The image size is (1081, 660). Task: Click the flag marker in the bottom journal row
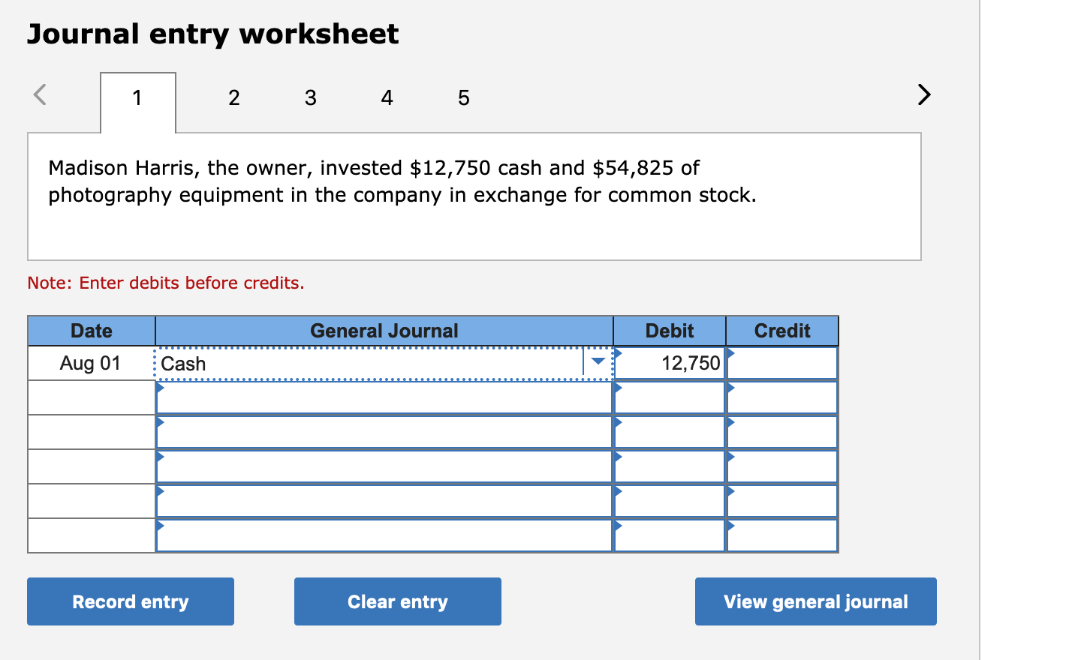click(x=159, y=525)
